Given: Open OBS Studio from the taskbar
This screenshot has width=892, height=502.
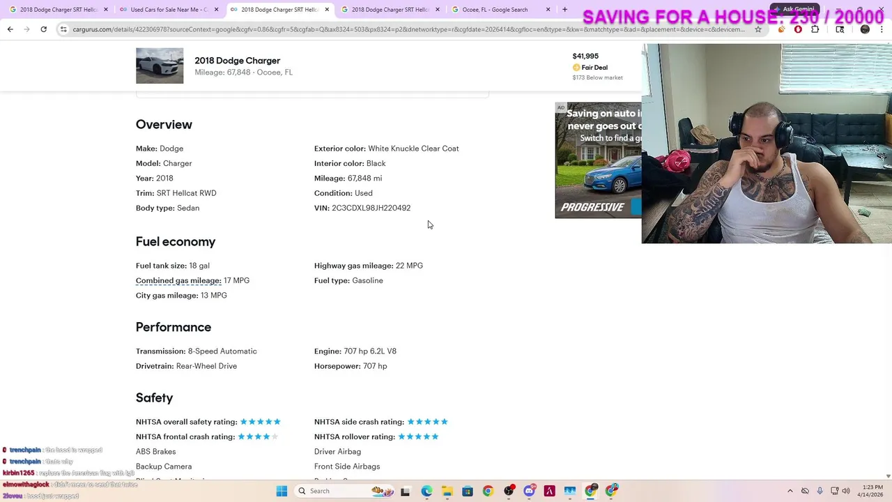Looking at the screenshot, I should pos(509,491).
